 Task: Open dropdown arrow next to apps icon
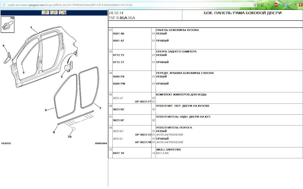pos(268,5)
